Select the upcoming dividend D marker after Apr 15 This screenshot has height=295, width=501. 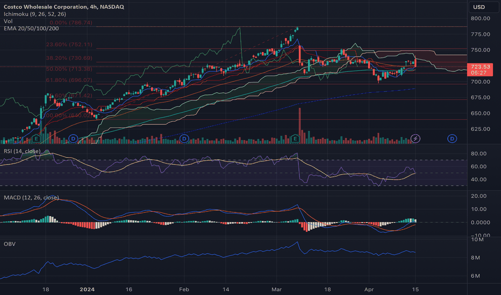[452, 139]
